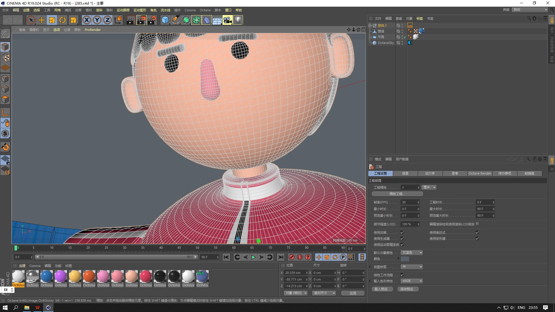Open the 灰蓝色 default object color dropdown
Screen dimensions: 555x312
click(412, 252)
